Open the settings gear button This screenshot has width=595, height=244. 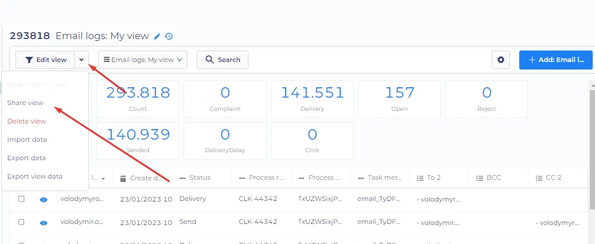coord(501,60)
